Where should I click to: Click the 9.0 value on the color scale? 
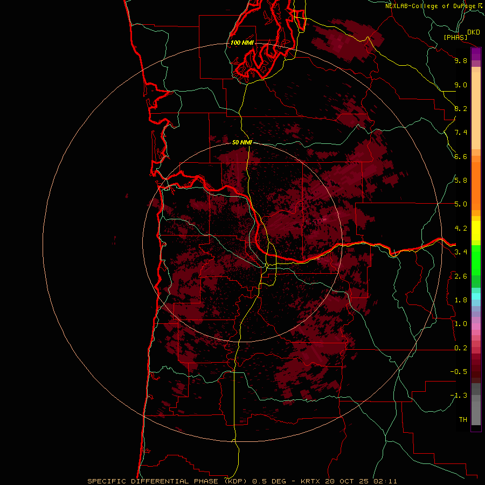pyautogui.click(x=461, y=85)
